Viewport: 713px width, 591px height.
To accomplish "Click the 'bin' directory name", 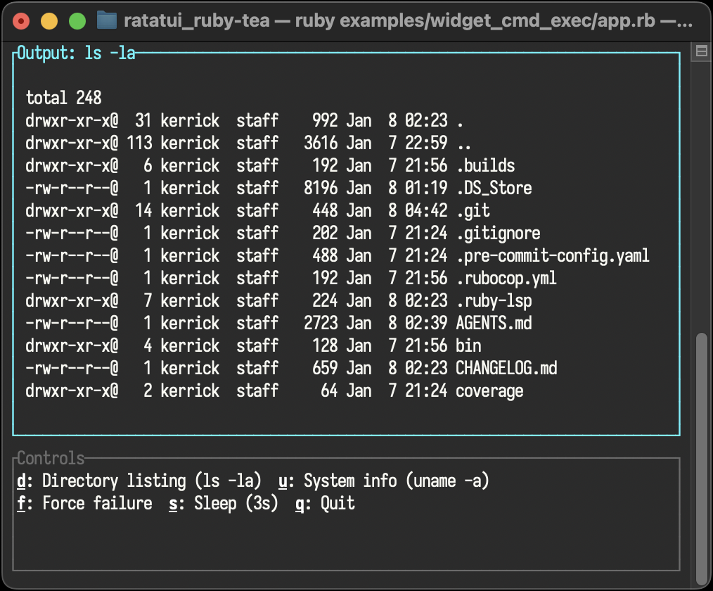I will pyautogui.click(x=469, y=345).
